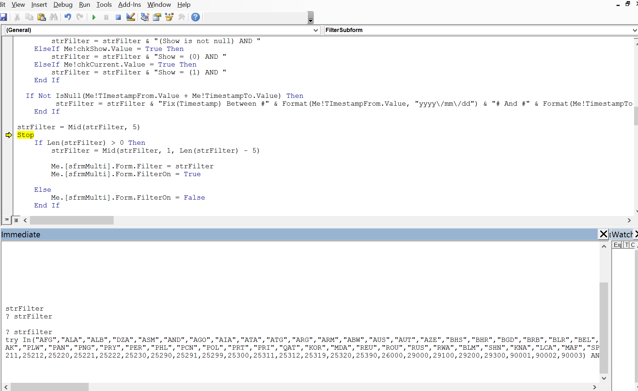Open the Object Browser

pyautogui.click(x=169, y=17)
